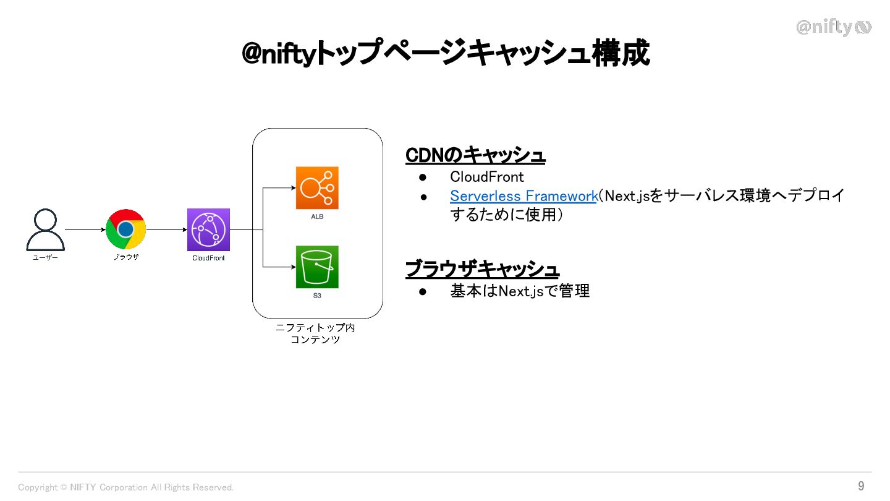Click the ALB label text

[x=317, y=217]
